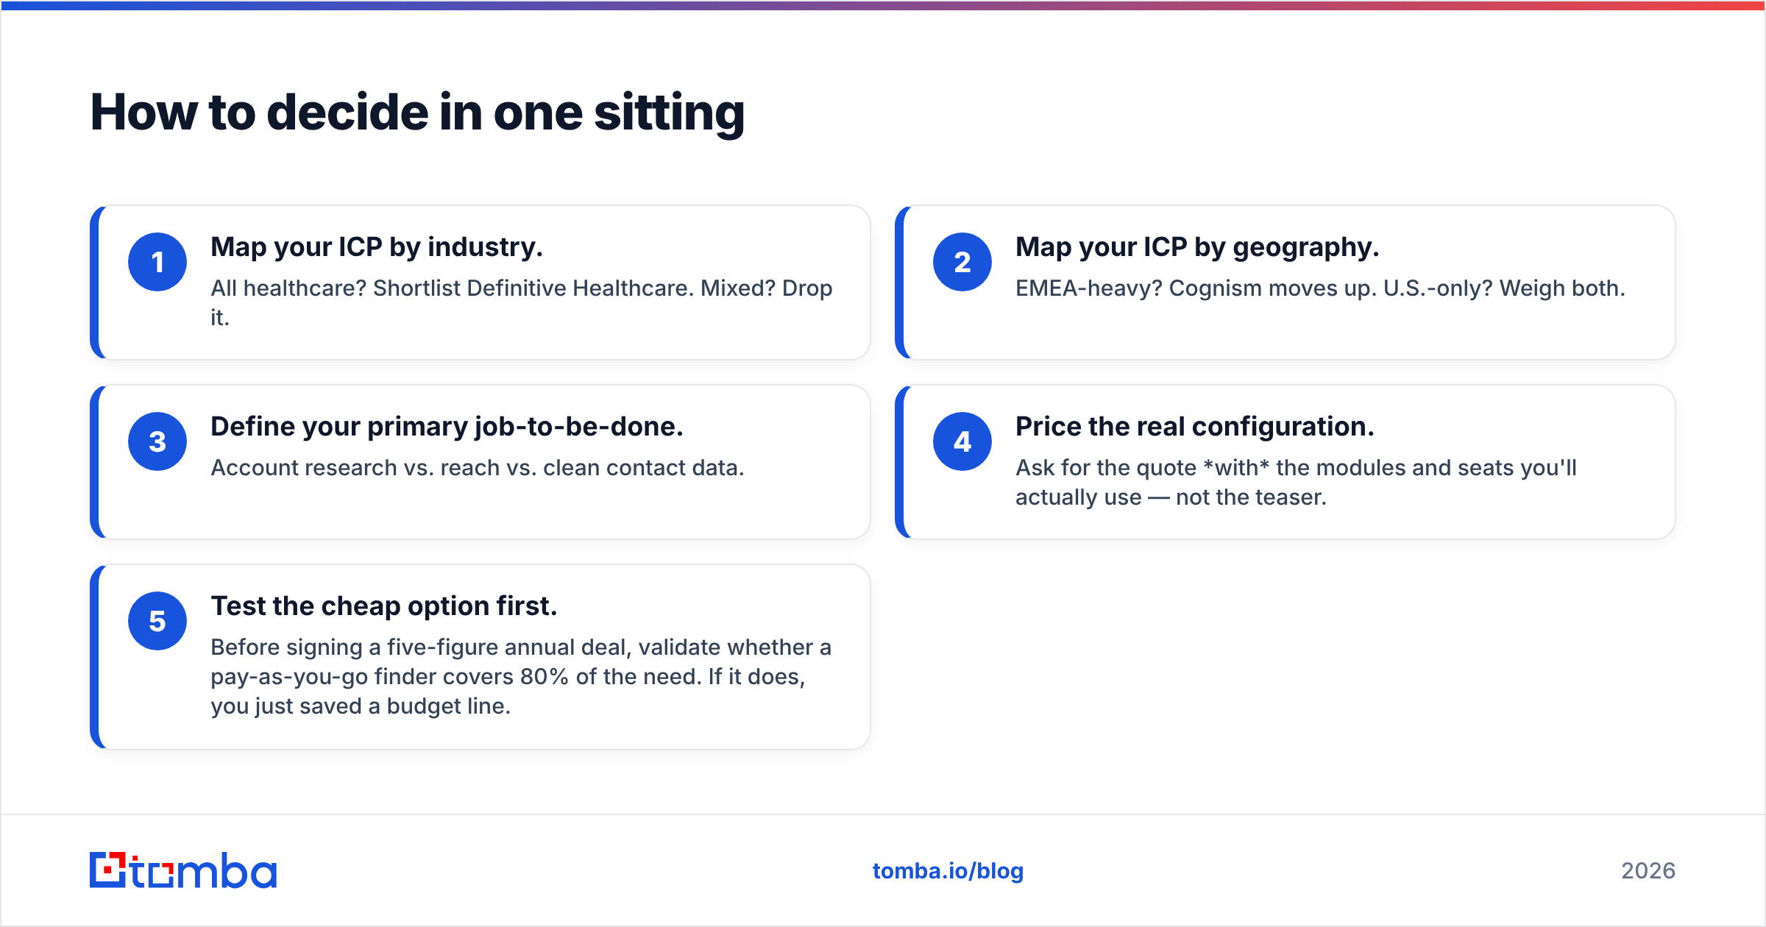Open the tomba.io/blog link
The image size is (1766, 927).
pos(948,871)
